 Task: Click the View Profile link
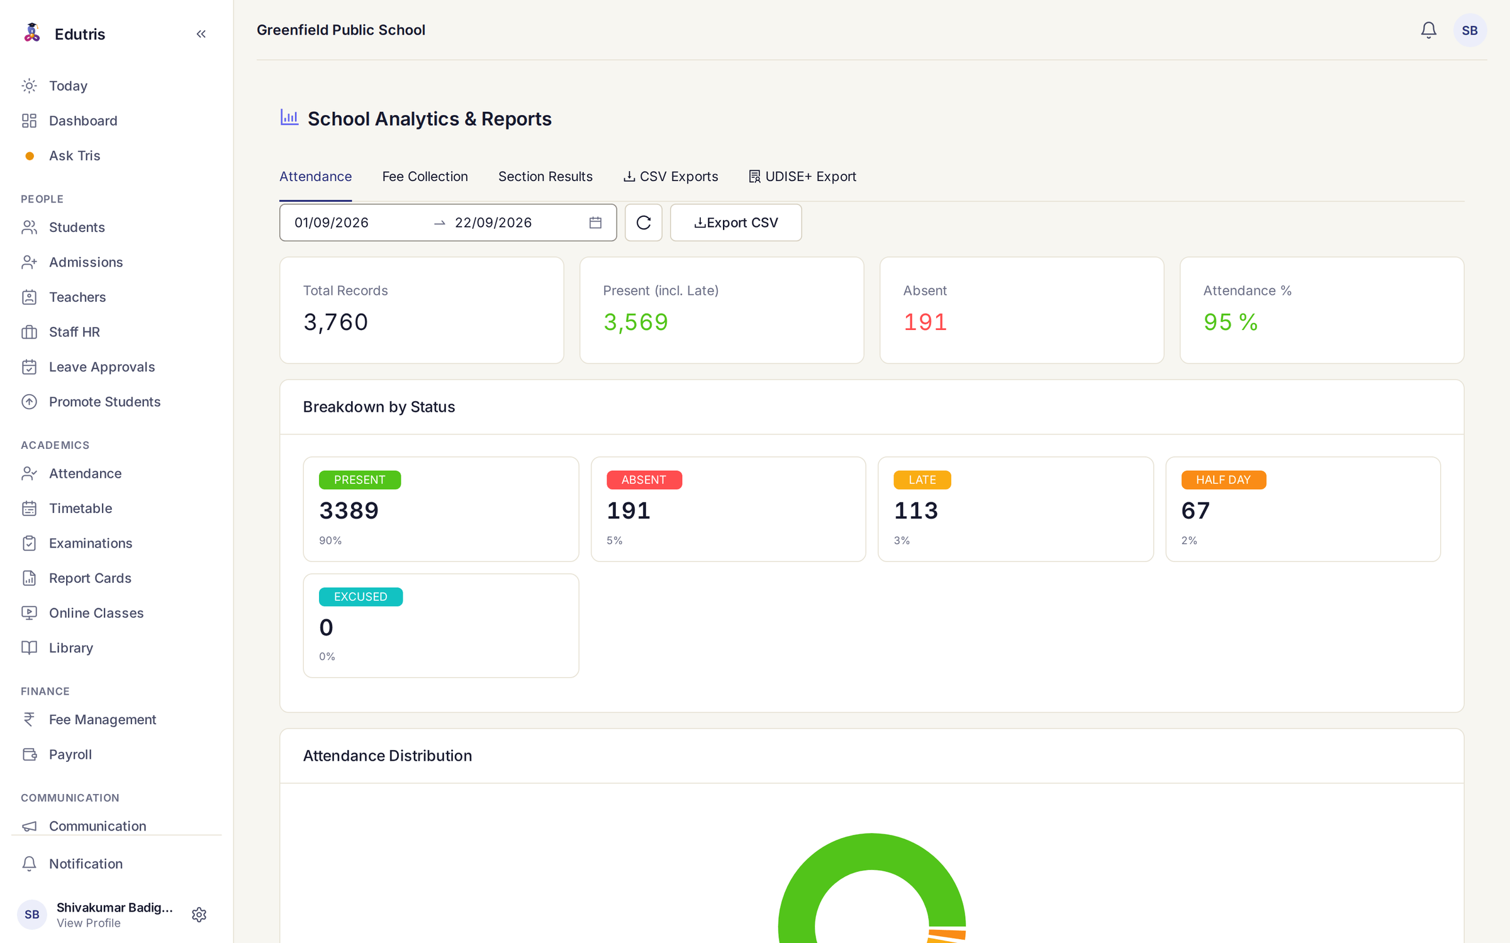tap(89, 923)
